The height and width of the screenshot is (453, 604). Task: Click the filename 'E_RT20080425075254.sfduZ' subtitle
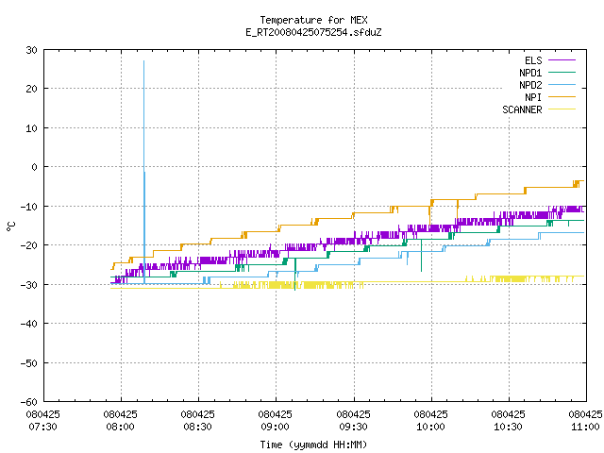(x=313, y=32)
